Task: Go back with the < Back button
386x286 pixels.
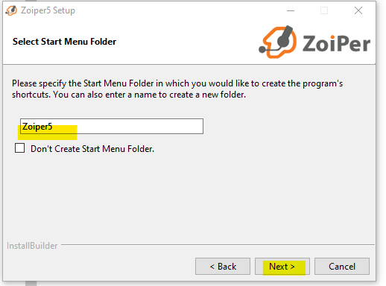Action: click(223, 267)
